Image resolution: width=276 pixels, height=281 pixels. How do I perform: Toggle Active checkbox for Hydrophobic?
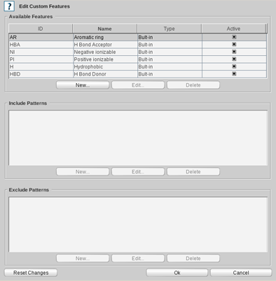234,66
